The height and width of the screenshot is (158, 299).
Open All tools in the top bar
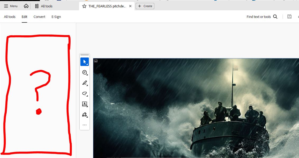tap(44, 6)
